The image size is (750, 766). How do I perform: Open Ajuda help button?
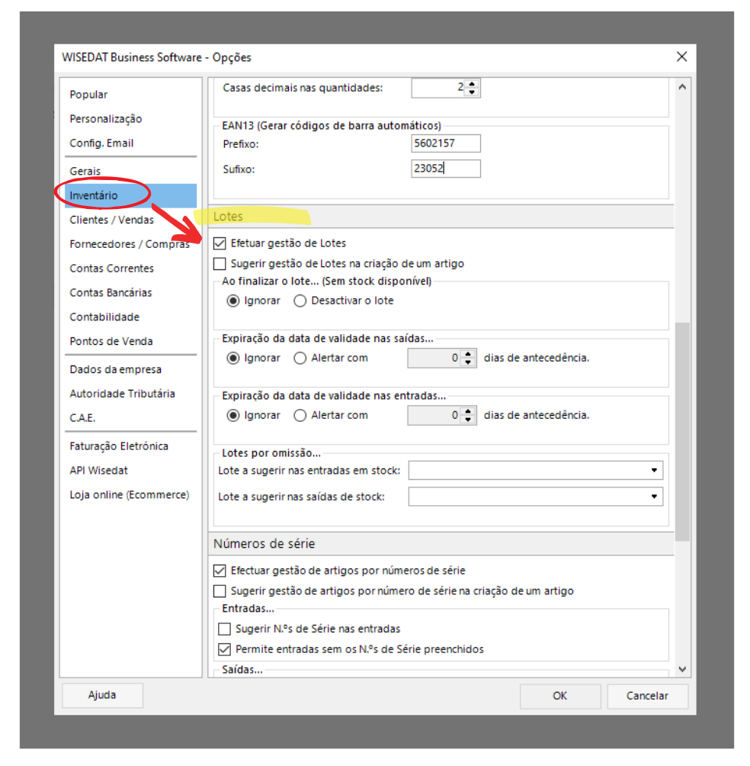pos(102,696)
